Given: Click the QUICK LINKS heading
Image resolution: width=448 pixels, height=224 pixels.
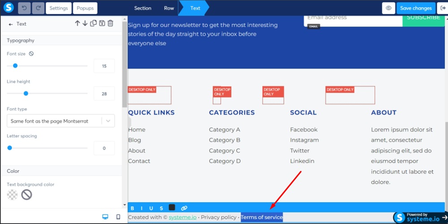Looking at the screenshot, I should [x=151, y=113].
